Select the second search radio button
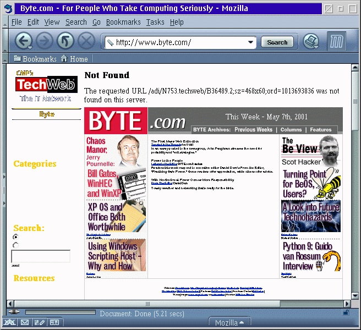Viewport: 361px width, 330px height. click(x=15, y=245)
